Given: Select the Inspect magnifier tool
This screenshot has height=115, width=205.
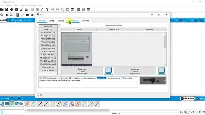Looking at the screenshot, I should (2, 15).
